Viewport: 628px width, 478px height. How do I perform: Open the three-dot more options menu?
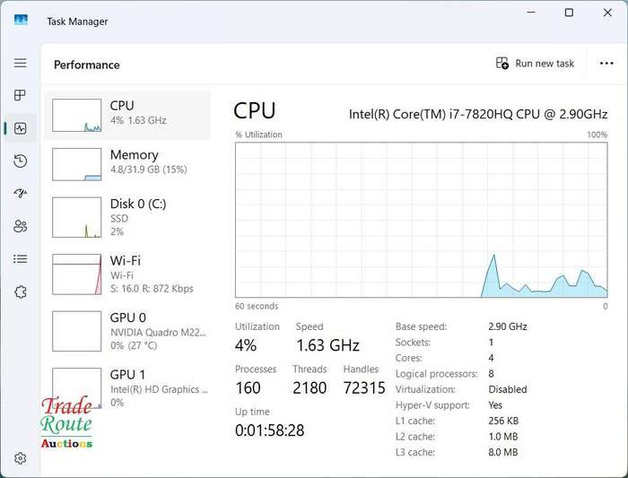(x=606, y=64)
